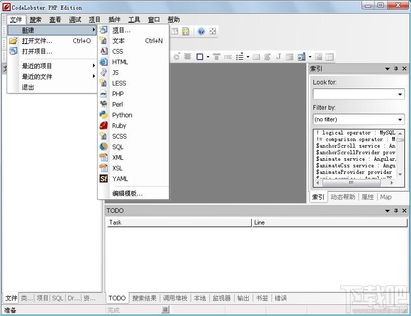The image size is (411, 316).
Task: Create a new project from submenu
Action: 133,30
